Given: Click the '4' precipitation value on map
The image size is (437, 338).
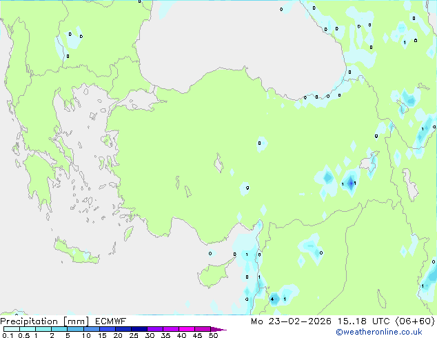Looking at the screenshot, I should click(x=272, y=299).
